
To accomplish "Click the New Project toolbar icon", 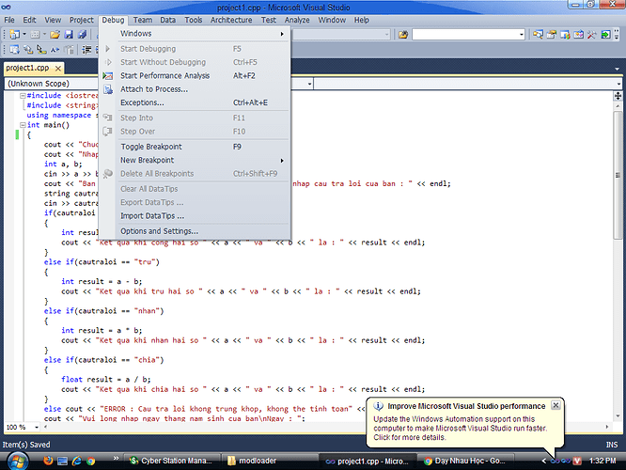I will click(14, 35).
